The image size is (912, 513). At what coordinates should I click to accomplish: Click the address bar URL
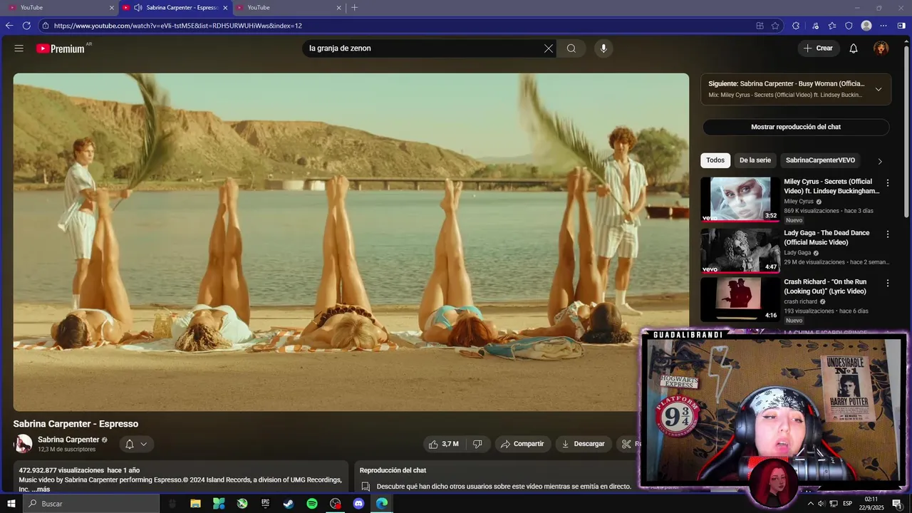click(178, 26)
